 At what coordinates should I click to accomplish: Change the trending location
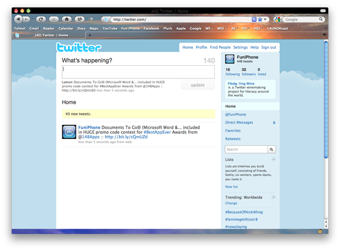click(231, 203)
